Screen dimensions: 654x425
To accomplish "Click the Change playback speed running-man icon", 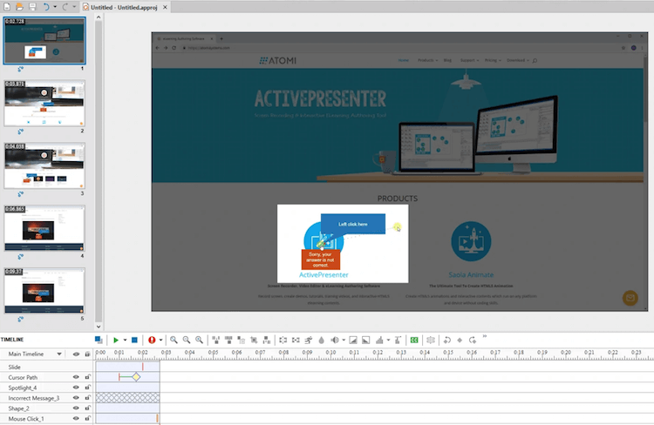I will (309, 340).
